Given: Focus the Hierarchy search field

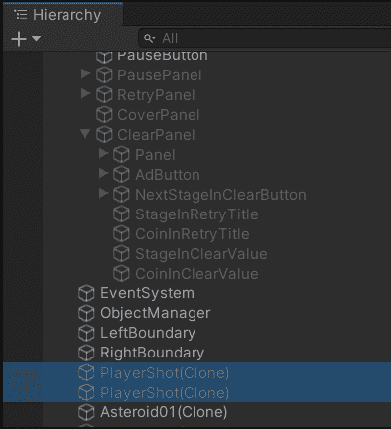Looking at the screenshot, I should point(265,39).
